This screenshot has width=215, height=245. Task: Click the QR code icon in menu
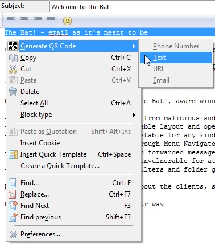point(13,46)
